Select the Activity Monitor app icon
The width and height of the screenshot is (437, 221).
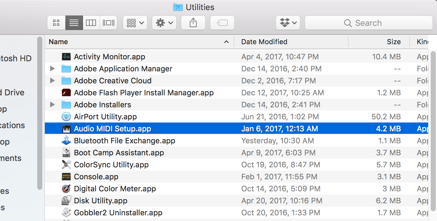click(x=66, y=57)
